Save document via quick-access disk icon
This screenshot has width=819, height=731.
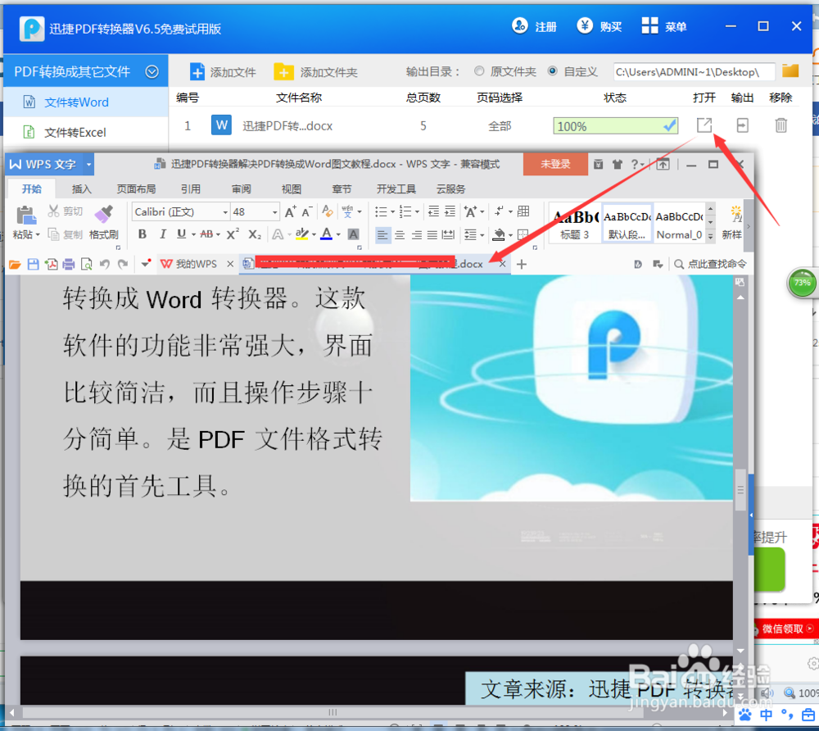coord(33,265)
